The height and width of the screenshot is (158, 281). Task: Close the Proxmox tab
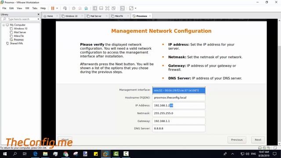tap(150, 16)
